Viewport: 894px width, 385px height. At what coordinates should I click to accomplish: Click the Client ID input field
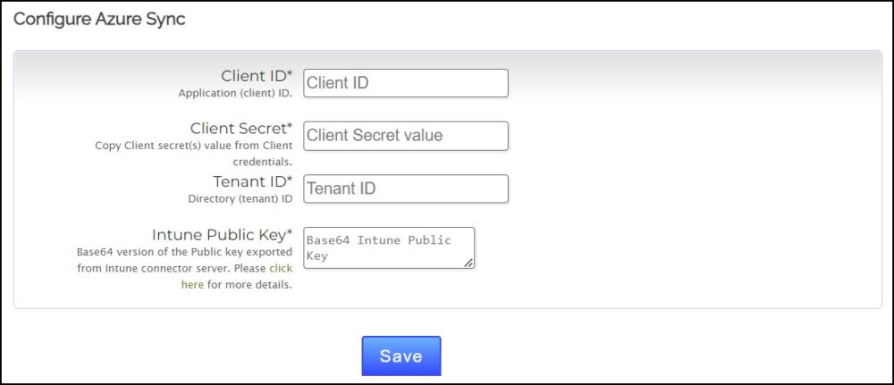coord(406,83)
